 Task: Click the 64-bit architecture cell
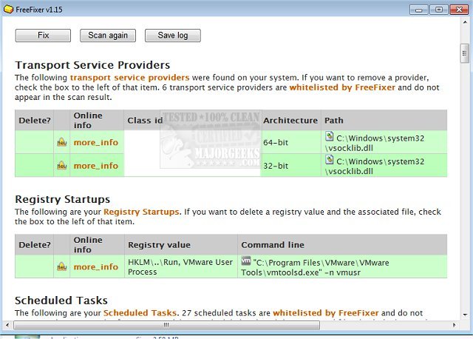[x=290, y=142]
